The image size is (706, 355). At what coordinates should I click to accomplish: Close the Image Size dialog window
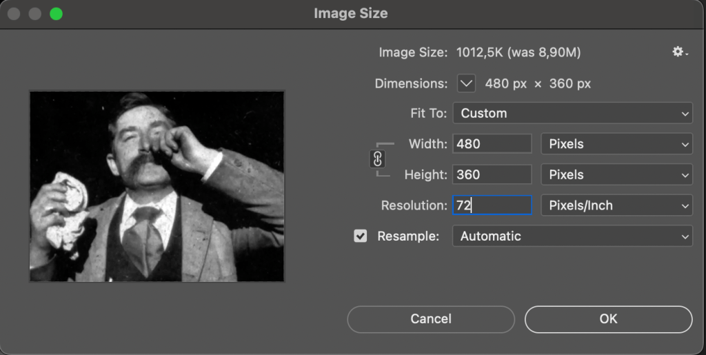click(14, 14)
